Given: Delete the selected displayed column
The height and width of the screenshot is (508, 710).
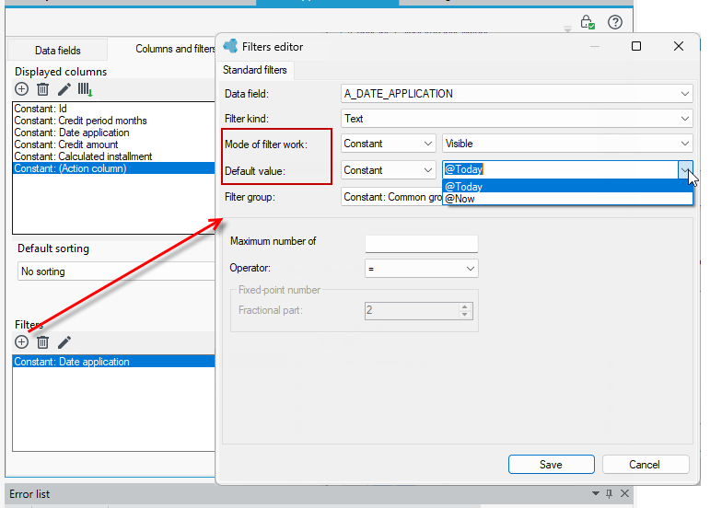Looking at the screenshot, I should pyautogui.click(x=42, y=89).
